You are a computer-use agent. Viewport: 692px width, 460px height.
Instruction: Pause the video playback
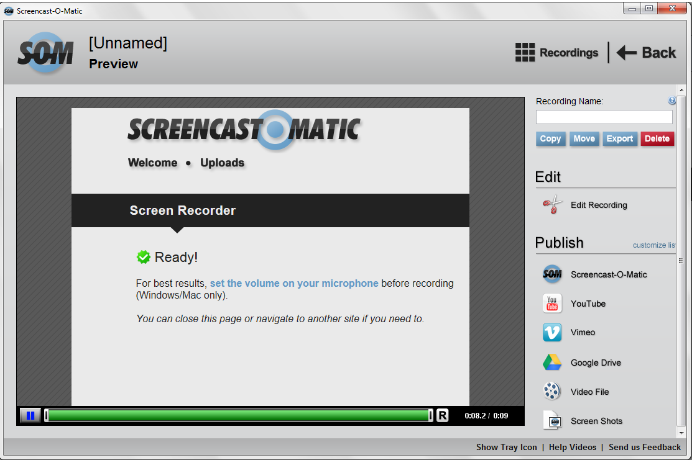click(x=30, y=415)
